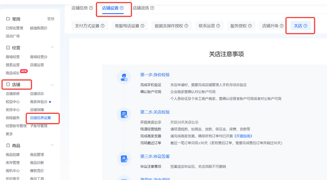327x180 pixels.
Task: Click 管理 next to 常用
Action: point(50,19)
